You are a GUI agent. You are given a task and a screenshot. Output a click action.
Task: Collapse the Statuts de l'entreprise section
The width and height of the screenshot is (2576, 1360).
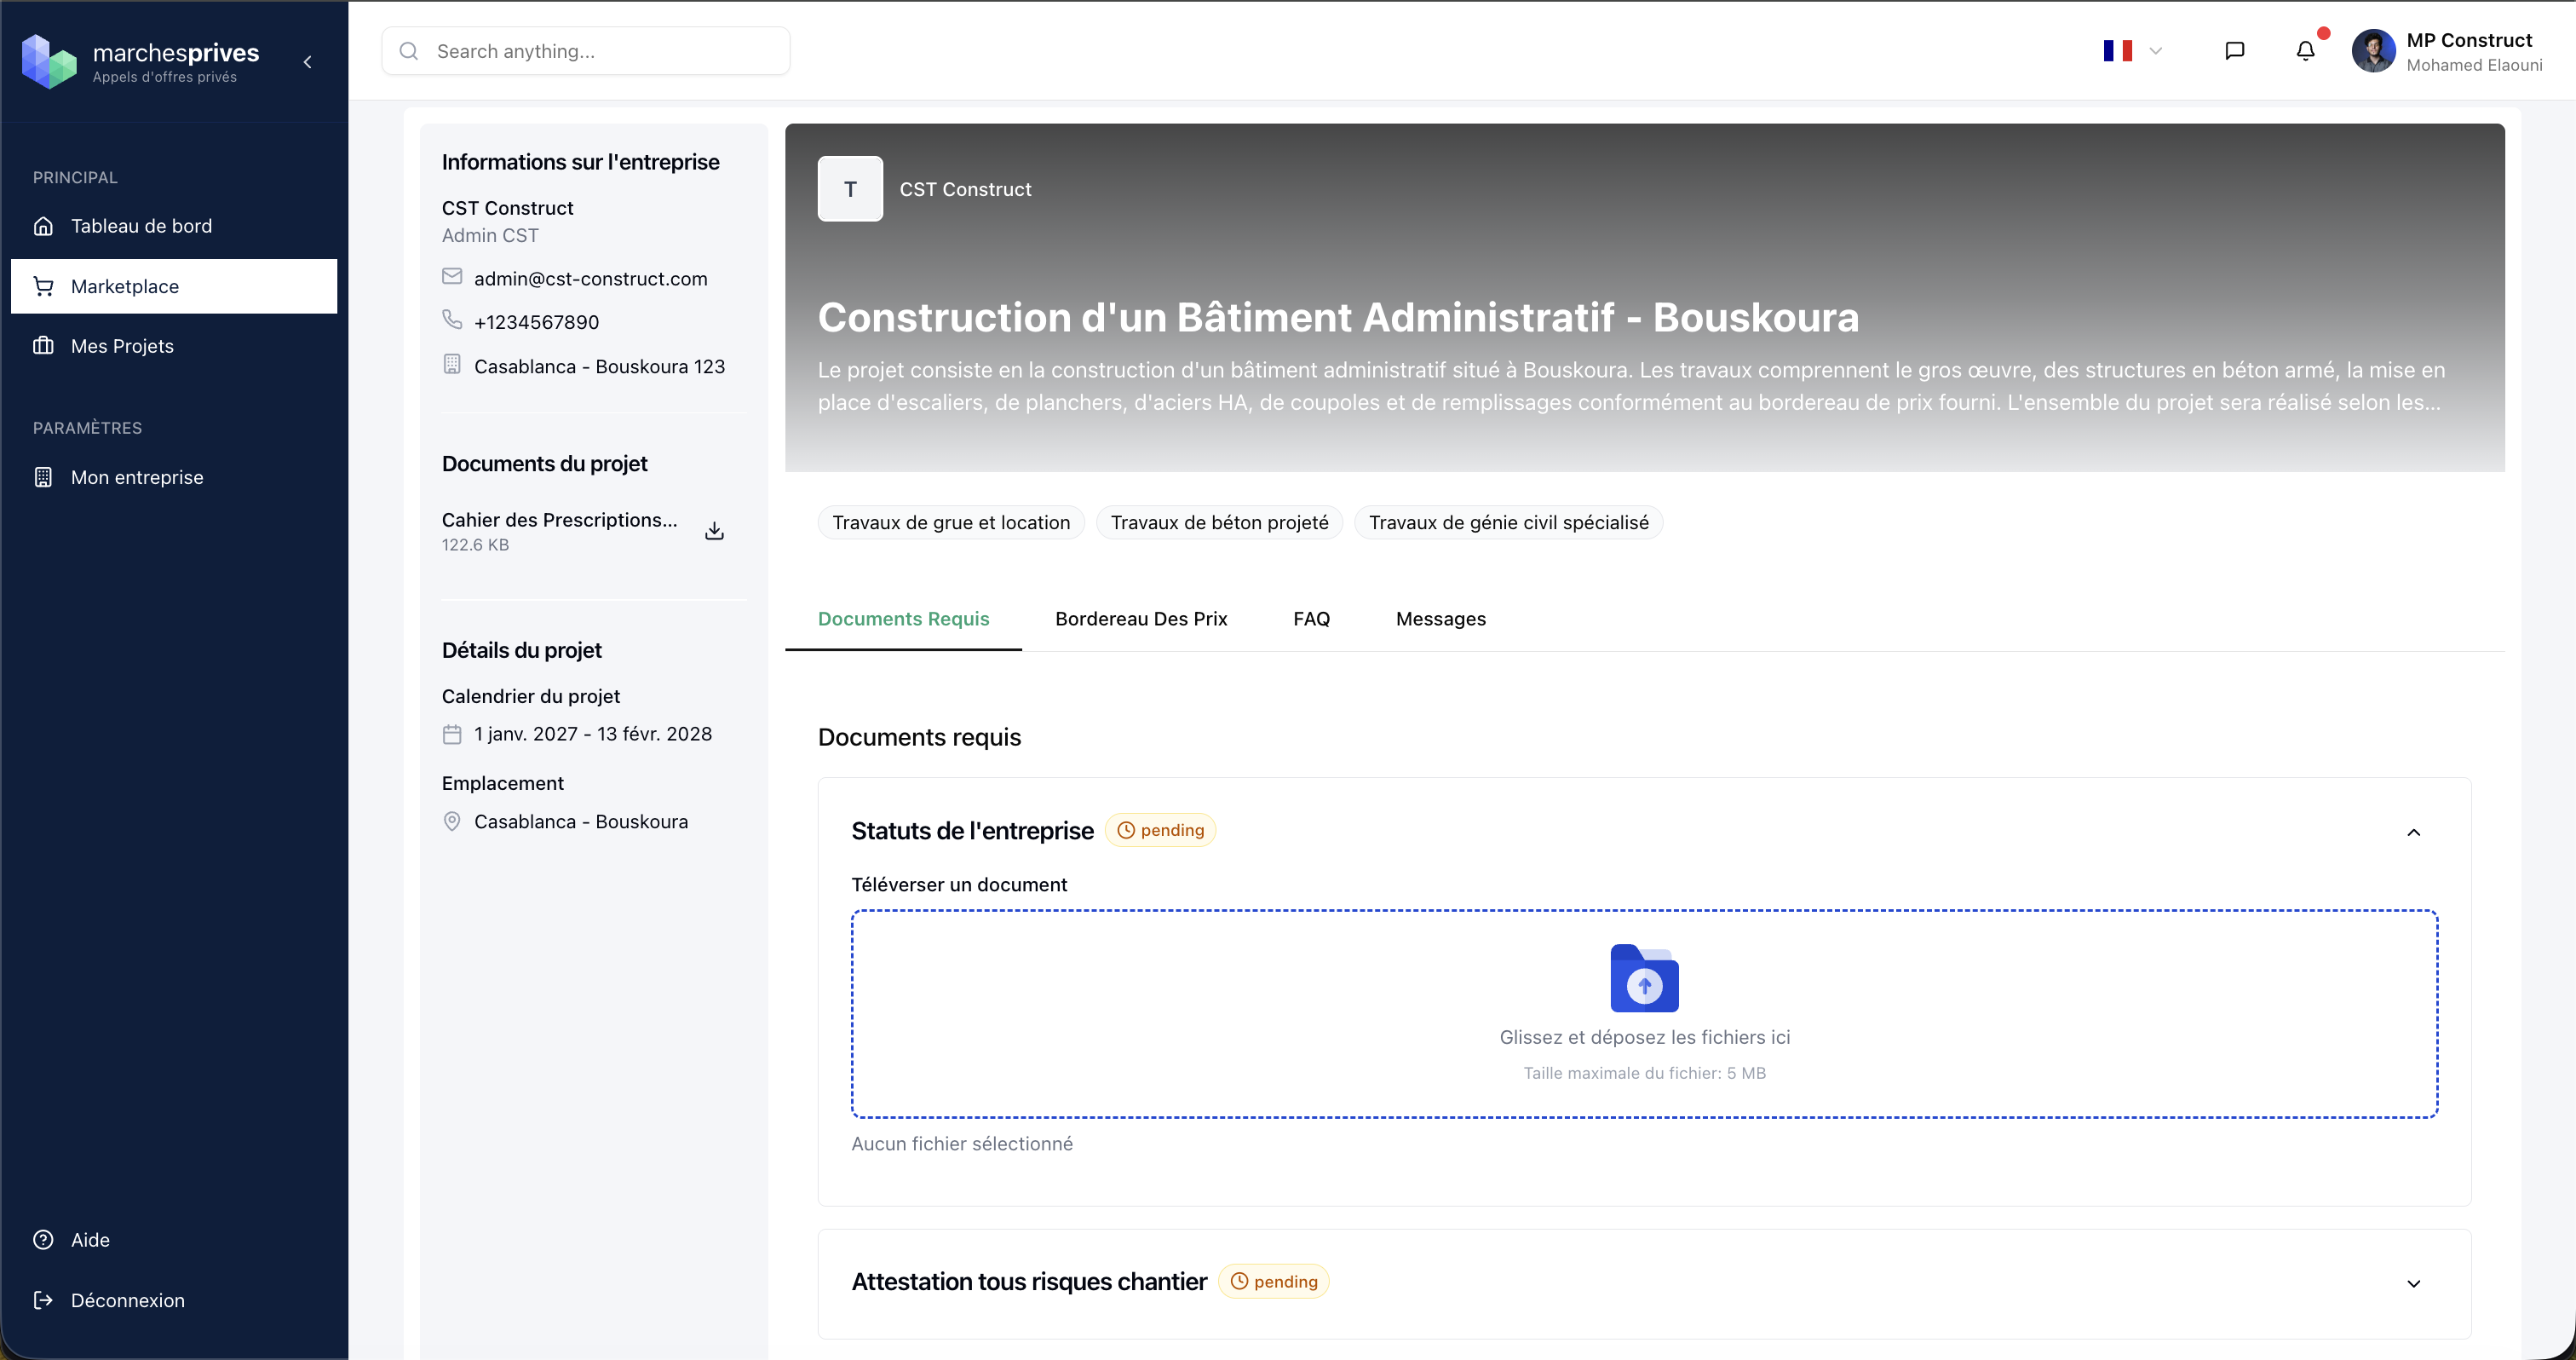(x=2413, y=832)
